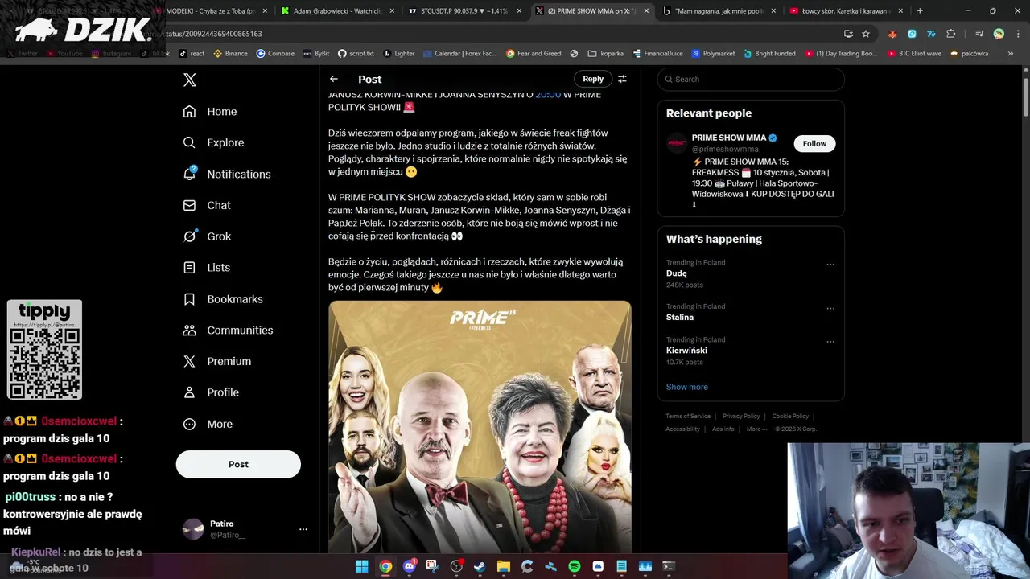Open Discord from the taskbar
The height and width of the screenshot is (579, 1030).
pyautogui.click(x=409, y=566)
